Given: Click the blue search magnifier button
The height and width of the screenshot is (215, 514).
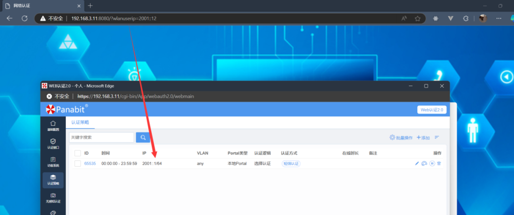Looking at the screenshot, I should 143,138.
